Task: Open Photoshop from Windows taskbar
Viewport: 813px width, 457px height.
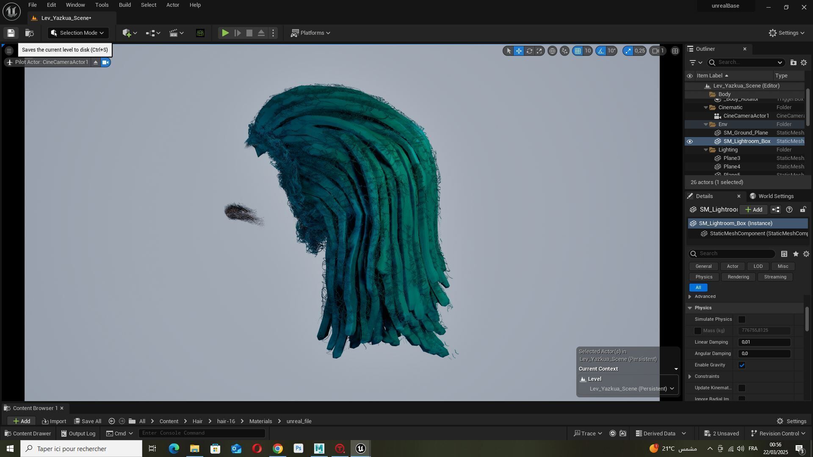Action: 299,449
